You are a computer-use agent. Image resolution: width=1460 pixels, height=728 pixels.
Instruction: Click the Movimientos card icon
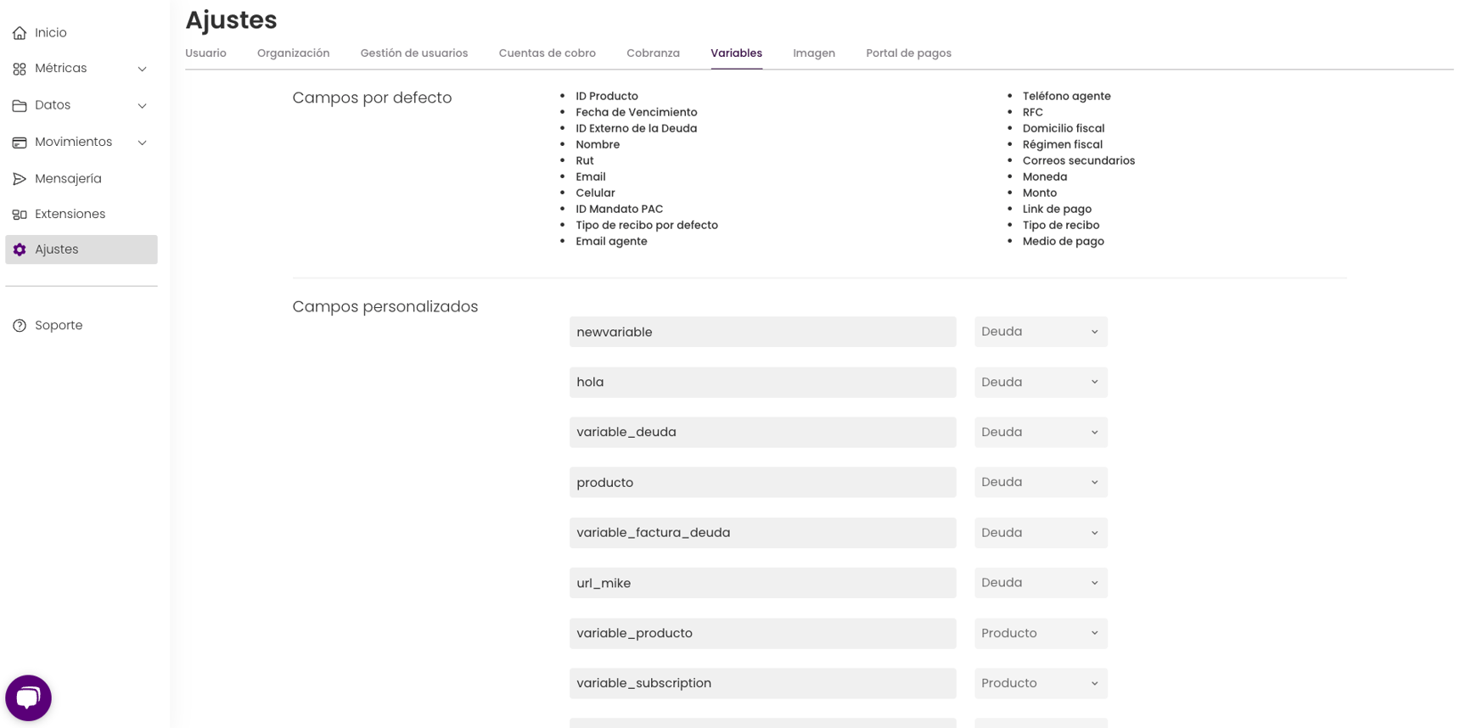click(x=20, y=143)
